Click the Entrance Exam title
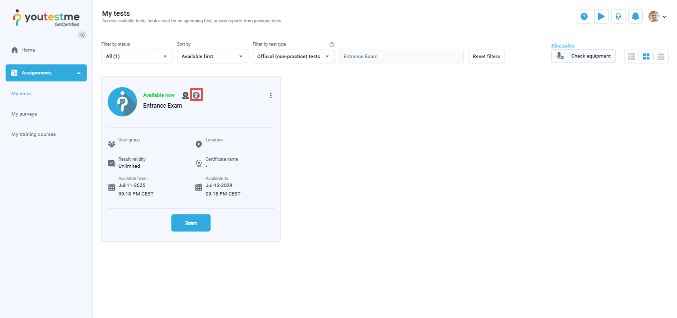Viewport: 677px width, 318px height. pyautogui.click(x=163, y=106)
